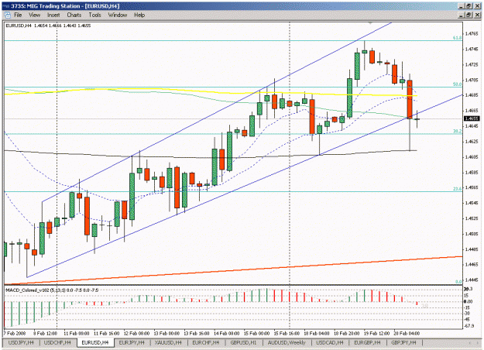Image resolution: width=484 pixels, height=350 pixels.
Task: Click the current price marker on price axis
Action: 472,118
